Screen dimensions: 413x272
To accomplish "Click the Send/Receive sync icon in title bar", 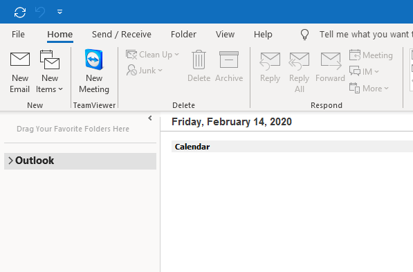I will point(20,12).
